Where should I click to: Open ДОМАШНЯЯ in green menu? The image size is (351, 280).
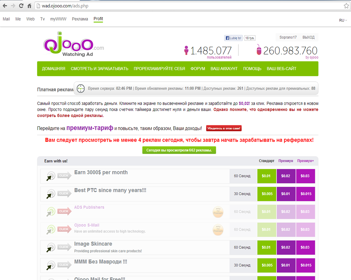(x=53, y=69)
